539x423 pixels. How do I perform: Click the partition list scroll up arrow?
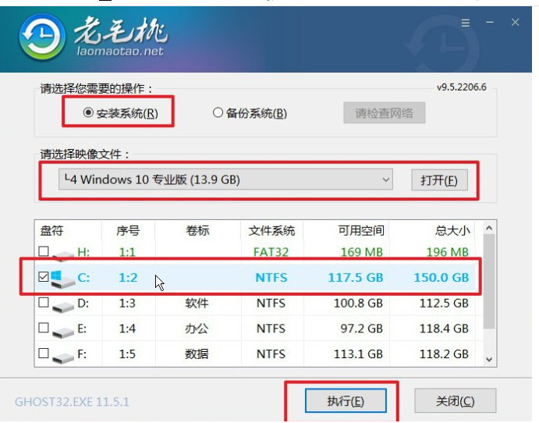point(489,228)
